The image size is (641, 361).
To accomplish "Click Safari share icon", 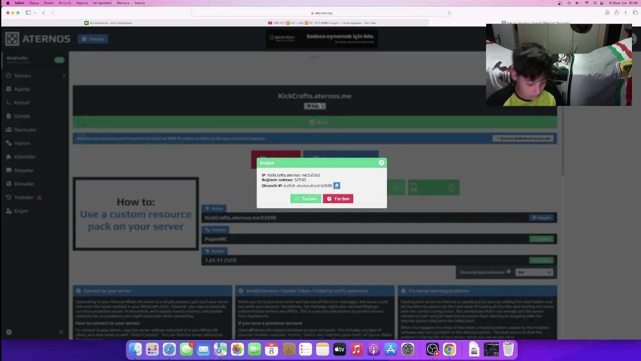I will pos(616,13).
